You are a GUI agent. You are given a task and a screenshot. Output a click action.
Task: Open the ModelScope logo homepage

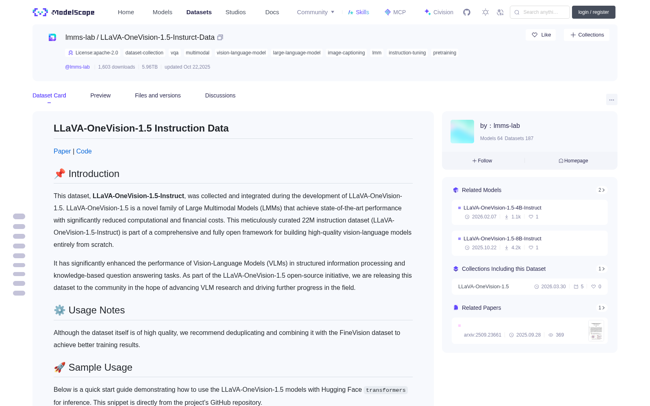click(x=64, y=12)
